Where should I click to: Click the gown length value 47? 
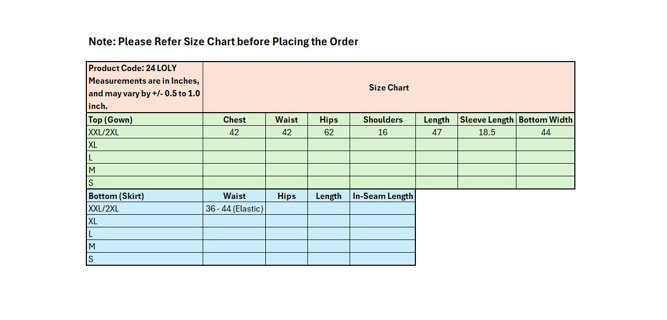(x=436, y=132)
